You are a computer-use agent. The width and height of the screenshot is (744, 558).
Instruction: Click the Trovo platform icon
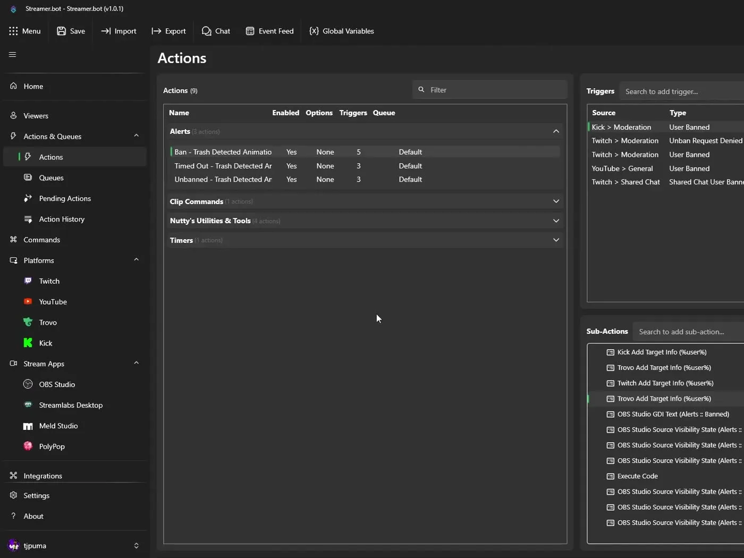coord(28,322)
